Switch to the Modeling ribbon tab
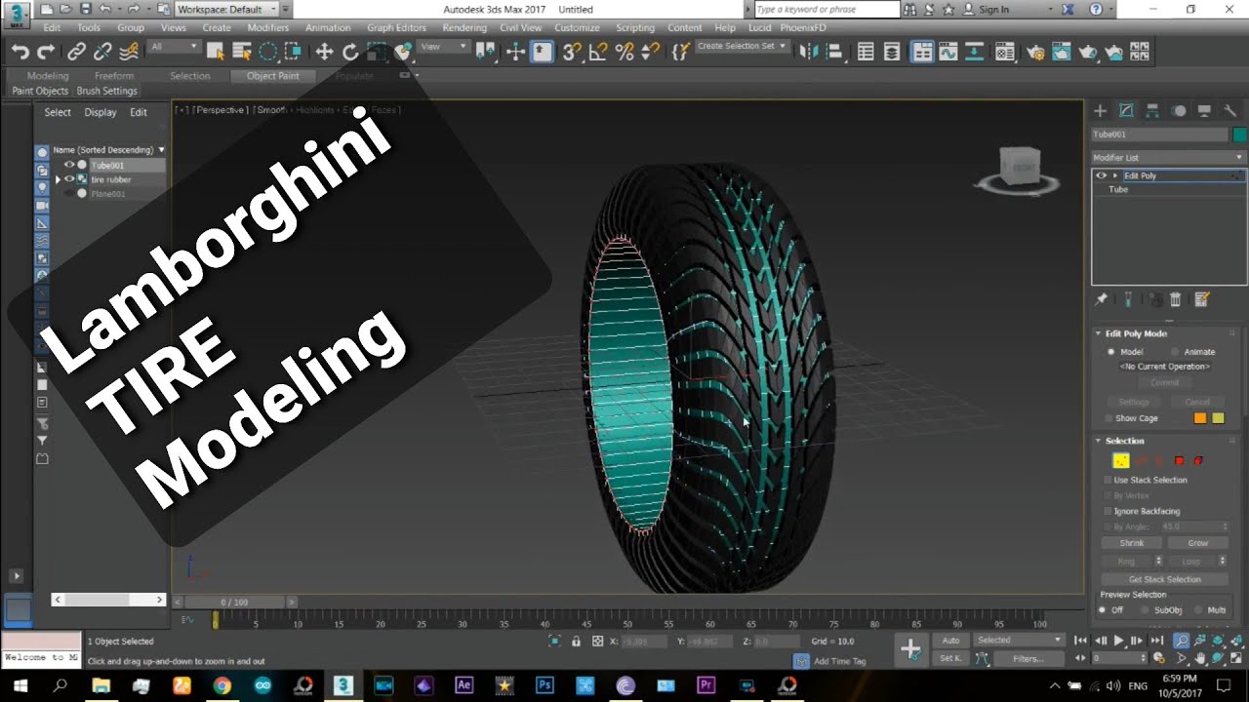The width and height of the screenshot is (1249, 702). coord(48,76)
